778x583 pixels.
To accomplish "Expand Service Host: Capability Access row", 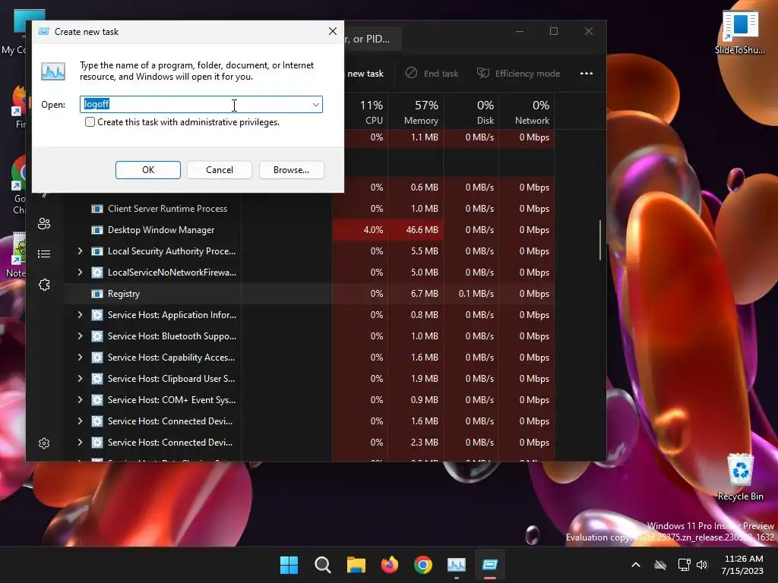I will tap(80, 358).
